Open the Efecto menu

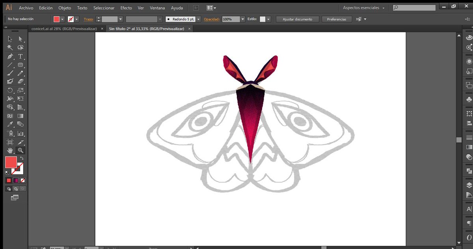pos(126,8)
